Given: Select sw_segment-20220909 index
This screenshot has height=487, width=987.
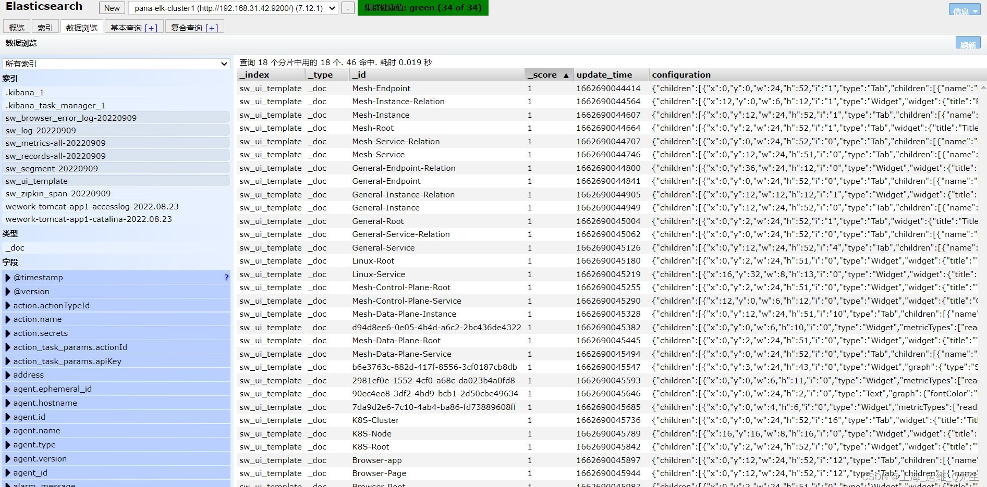Looking at the screenshot, I should (x=116, y=168).
